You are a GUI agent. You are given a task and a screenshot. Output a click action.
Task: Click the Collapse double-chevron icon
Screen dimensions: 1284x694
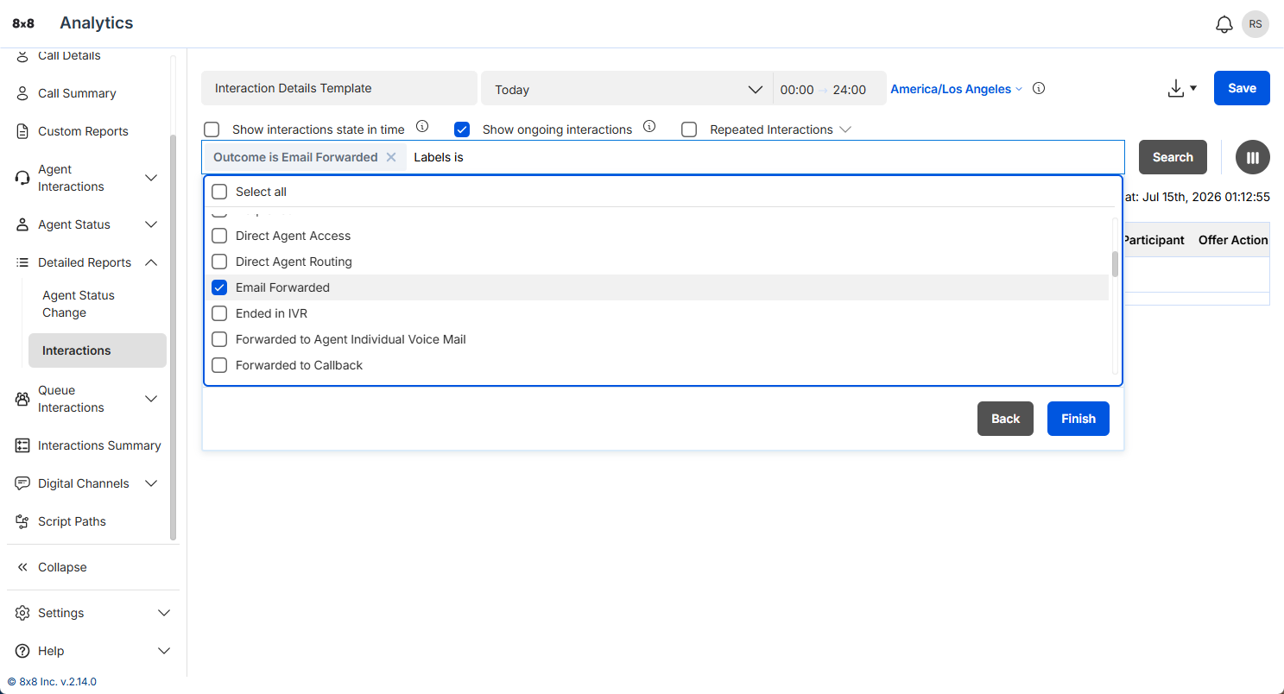point(22,567)
